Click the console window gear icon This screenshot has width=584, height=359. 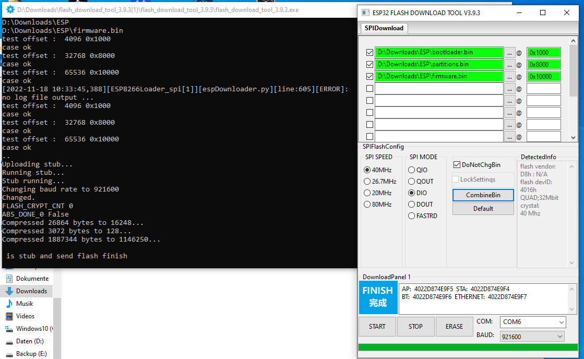click(10, 10)
